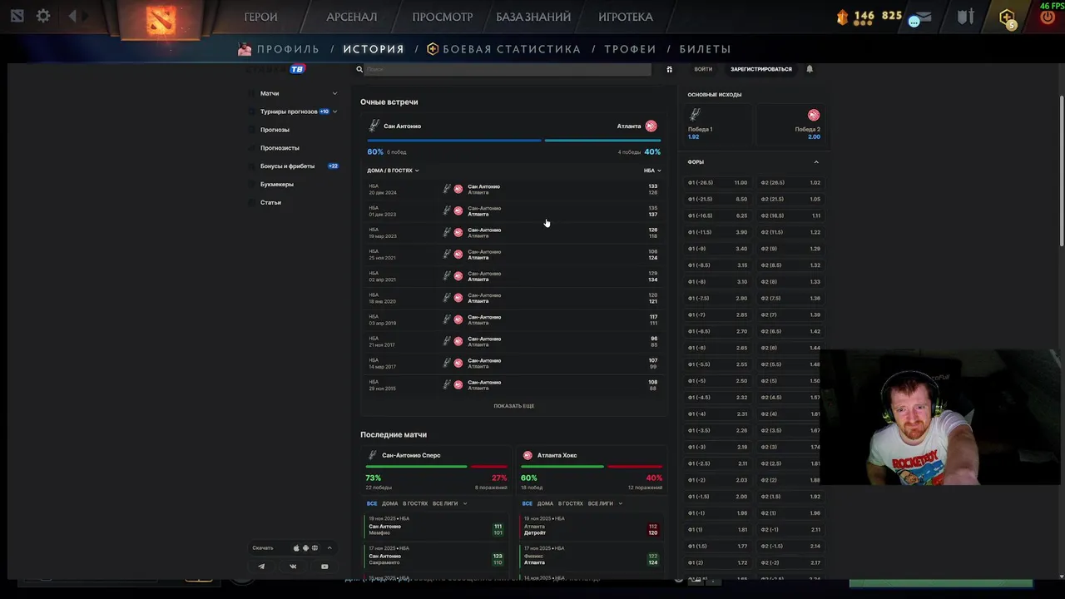The height and width of the screenshot is (599, 1065).
Task: Open Прогнозы in the sidebar
Action: (275, 130)
